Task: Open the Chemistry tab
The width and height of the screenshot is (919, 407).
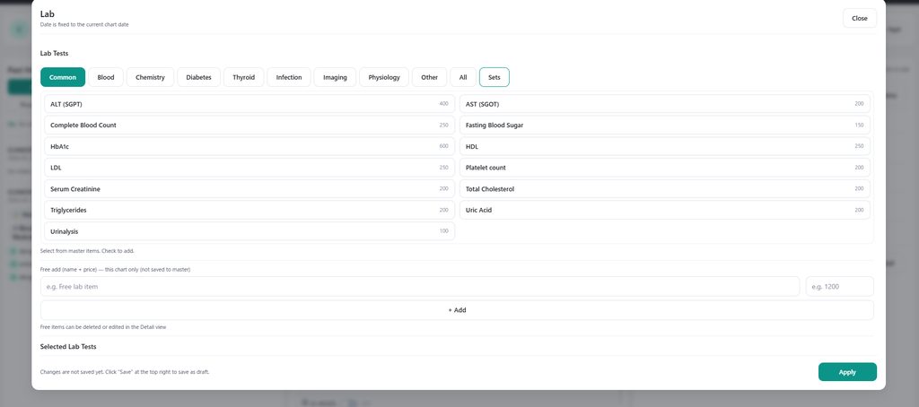Action: 150,77
